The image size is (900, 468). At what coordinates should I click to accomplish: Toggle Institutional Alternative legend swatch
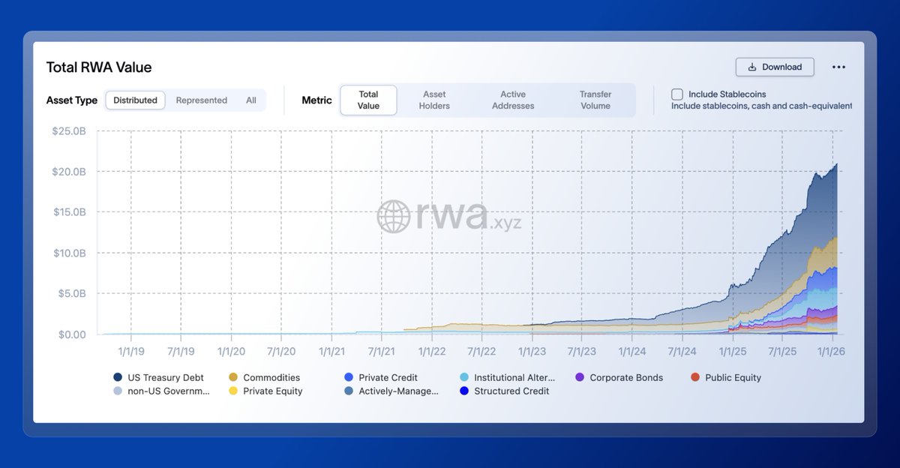[464, 377]
